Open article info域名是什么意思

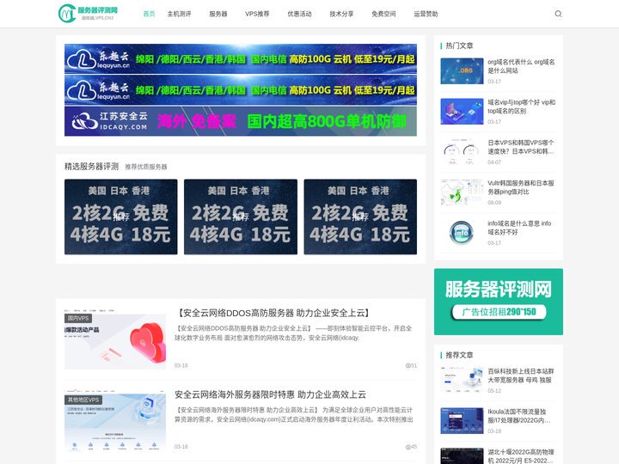519,228
